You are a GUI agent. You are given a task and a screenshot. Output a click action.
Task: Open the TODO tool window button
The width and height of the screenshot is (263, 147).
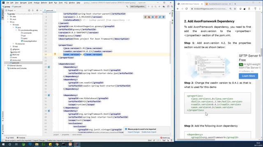(x=10, y=138)
